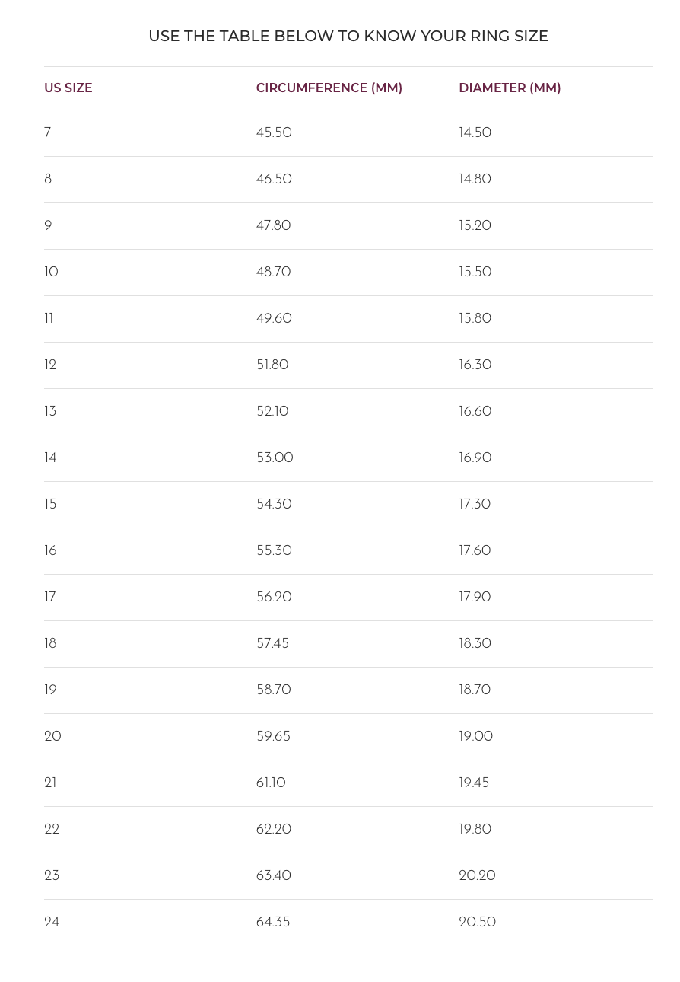The width and height of the screenshot is (680, 982).
Task: Click the DIAMETER (MM) column header
Action: pos(510,88)
